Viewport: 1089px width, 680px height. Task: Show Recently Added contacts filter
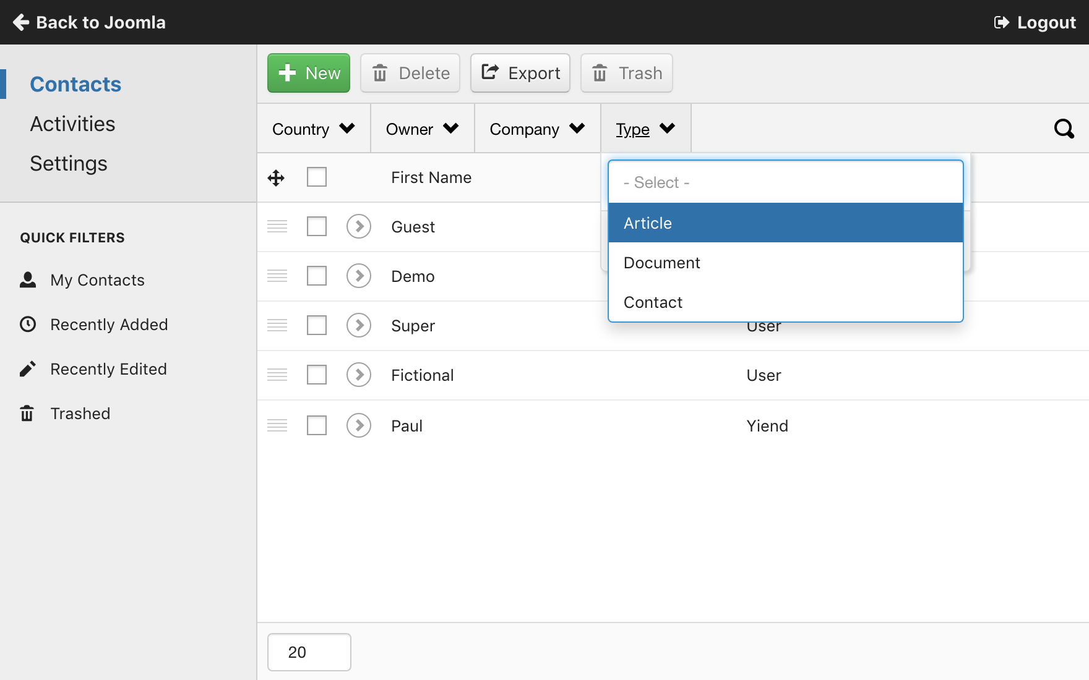[109, 325]
